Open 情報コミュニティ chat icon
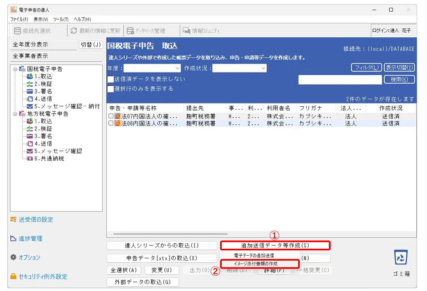Screen dimensions: 427x291 [x=186, y=31]
